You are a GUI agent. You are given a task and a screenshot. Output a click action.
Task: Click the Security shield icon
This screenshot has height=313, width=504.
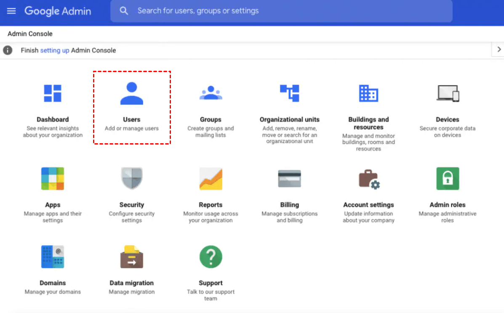click(x=132, y=179)
